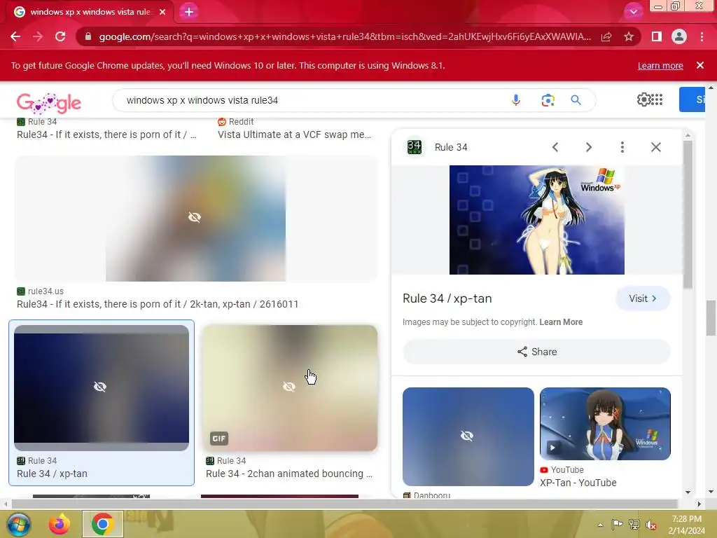Open the copyright Learn More link

(561, 322)
